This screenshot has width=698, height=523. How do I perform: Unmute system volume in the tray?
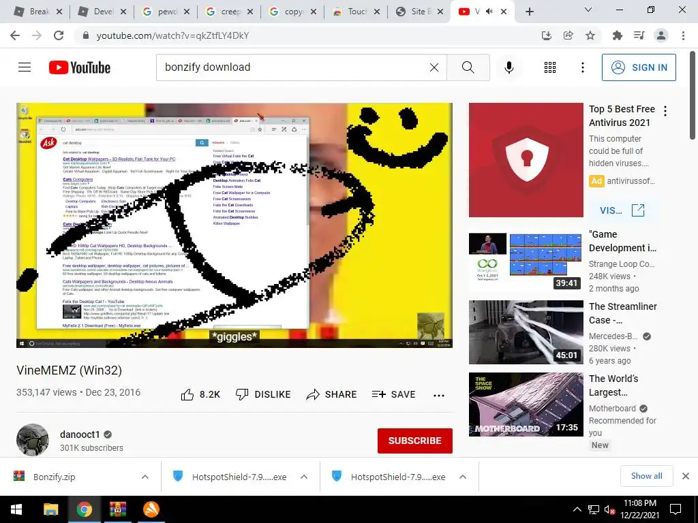click(x=609, y=509)
